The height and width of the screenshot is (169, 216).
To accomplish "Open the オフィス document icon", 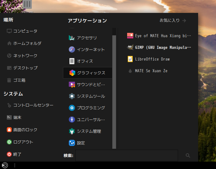I will pyautogui.click(x=72, y=61).
